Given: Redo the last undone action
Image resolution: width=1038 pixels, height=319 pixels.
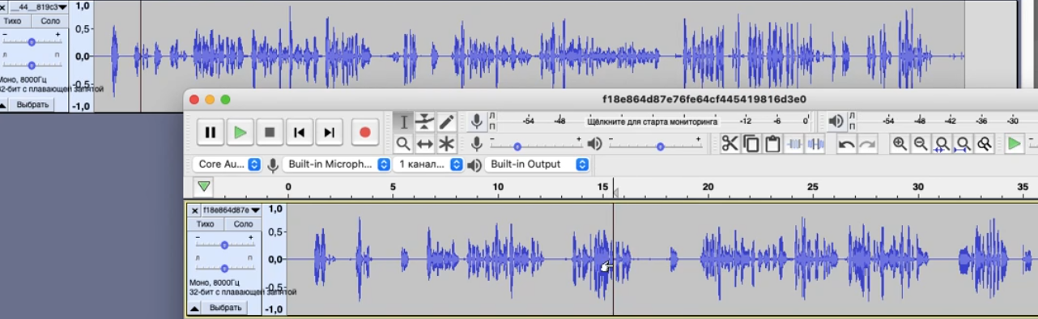Looking at the screenshot, I should pyautogui.click(x=868, y=144).
